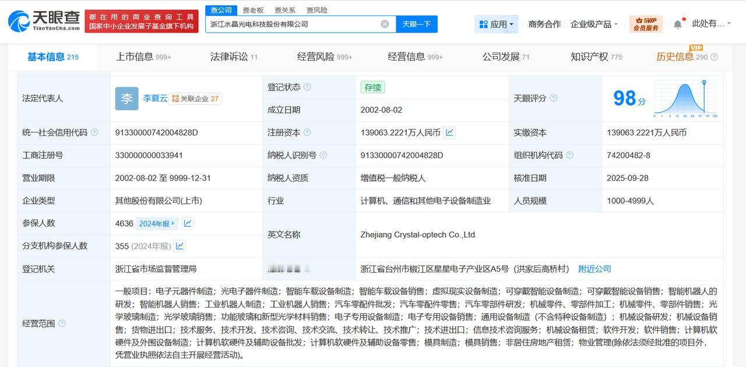746x367 pixels.
Task: Open legal representative 李夏云 profile link
Action: click(x=155, y=98)
